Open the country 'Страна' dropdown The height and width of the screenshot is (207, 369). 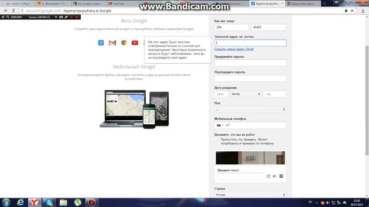coord(250,195)
